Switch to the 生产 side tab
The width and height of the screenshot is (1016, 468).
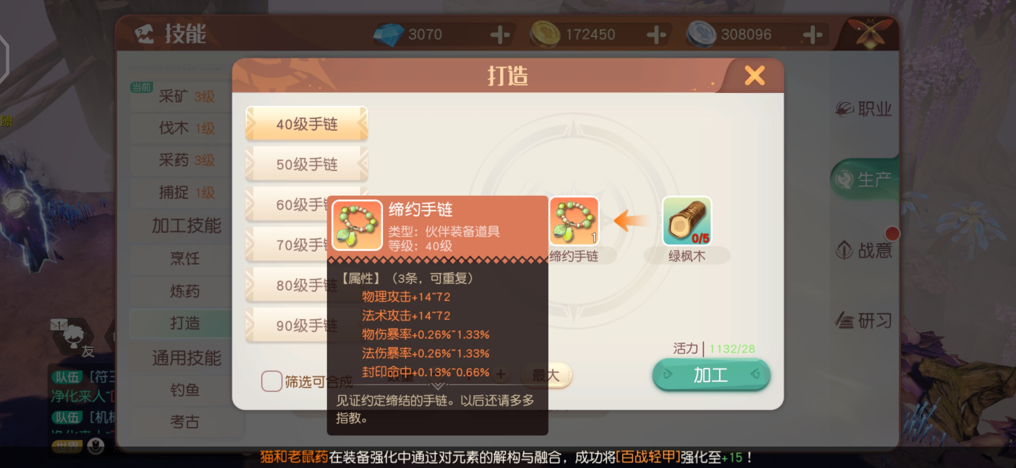point(864,179)
